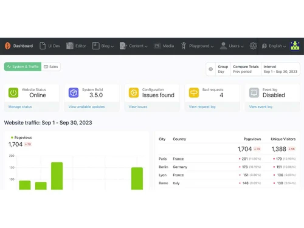This screenshot has width=304, height=228.
Task: Click View available updates link
Action: [86, 106]
